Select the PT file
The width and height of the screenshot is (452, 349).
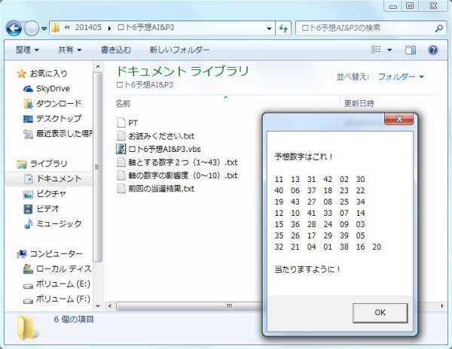coord(127,123)
